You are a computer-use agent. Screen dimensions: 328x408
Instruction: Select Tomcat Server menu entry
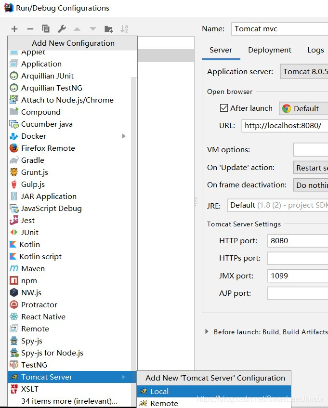point(72,377)
